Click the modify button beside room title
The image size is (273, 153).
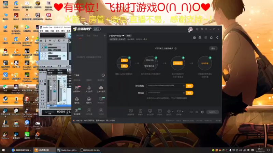(129, 36)
